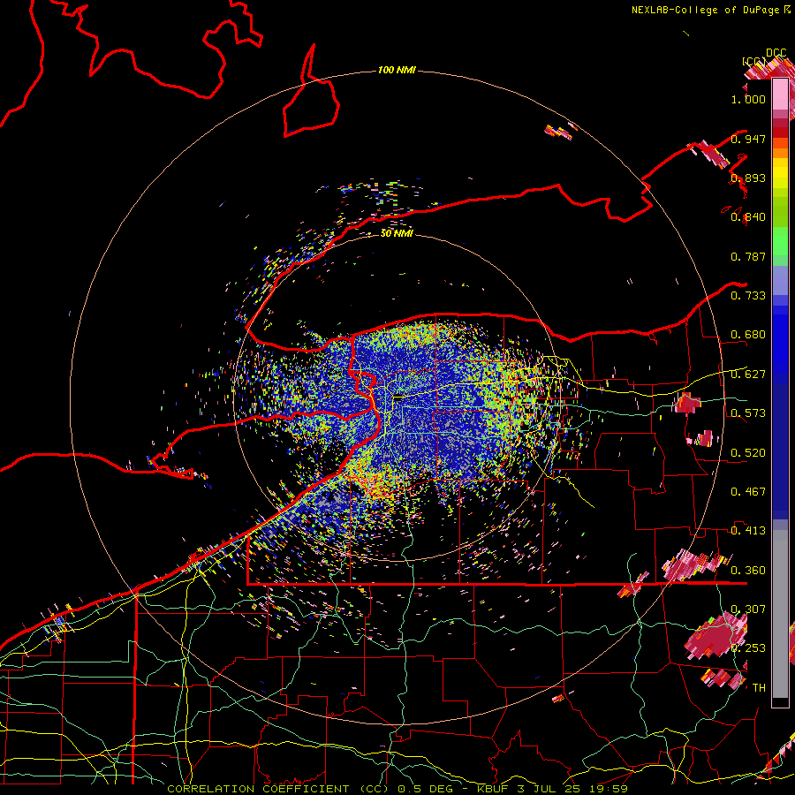This screenshot has height=795, width=795.
Task: Click the 0.573 legend value
Action: pyautogui.click(x=748, y=413)
